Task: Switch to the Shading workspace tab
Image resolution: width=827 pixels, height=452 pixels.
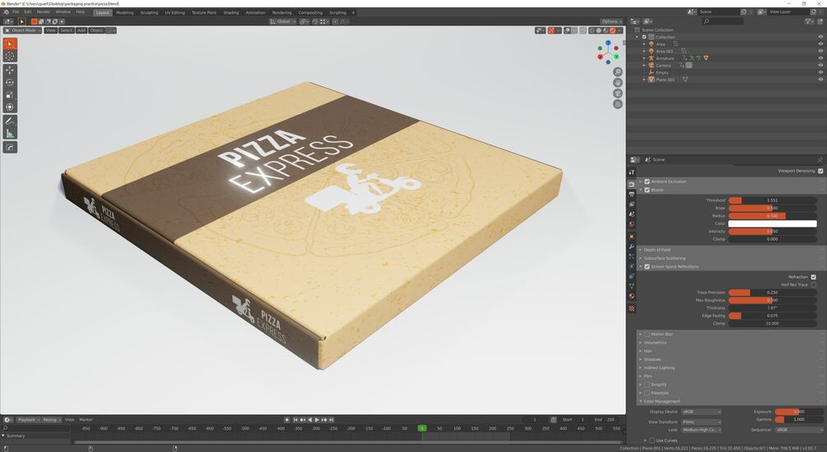Action: [x=230, y=12]
